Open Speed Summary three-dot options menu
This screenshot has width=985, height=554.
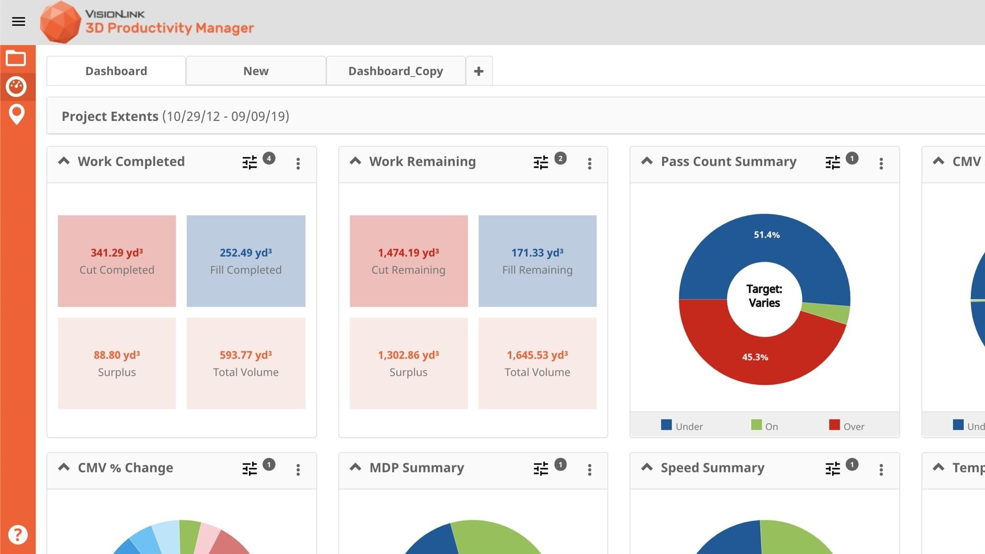coord(881,470)
